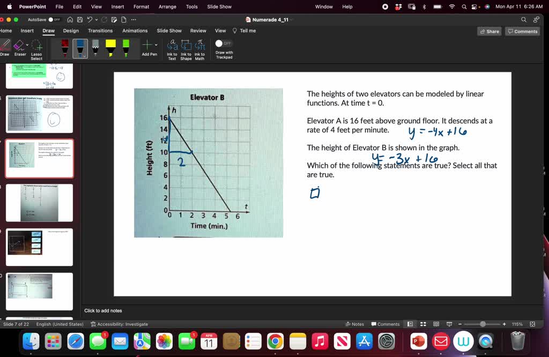Open the Add Pen dropdown
The image size is (549, 357).
click(155, 46)
